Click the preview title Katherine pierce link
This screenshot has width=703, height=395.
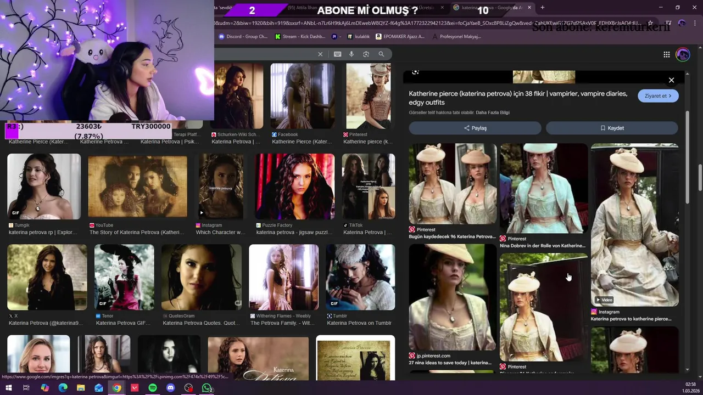click(518, 98)
